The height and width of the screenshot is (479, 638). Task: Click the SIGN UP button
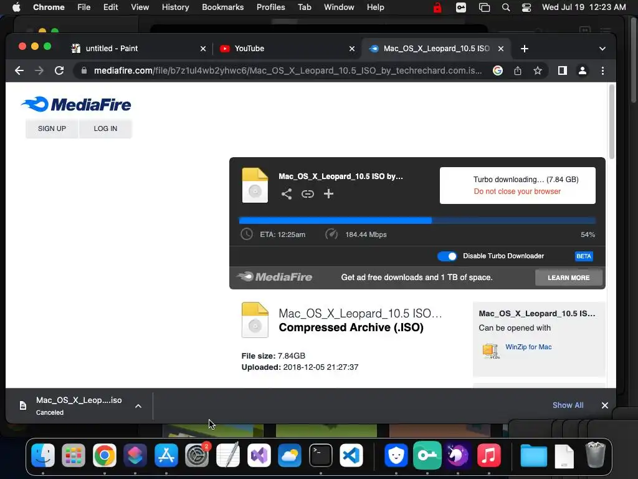click(52, 128)
